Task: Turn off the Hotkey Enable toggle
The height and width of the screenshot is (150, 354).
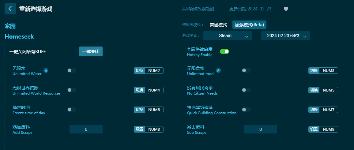Action: (224, 51)
